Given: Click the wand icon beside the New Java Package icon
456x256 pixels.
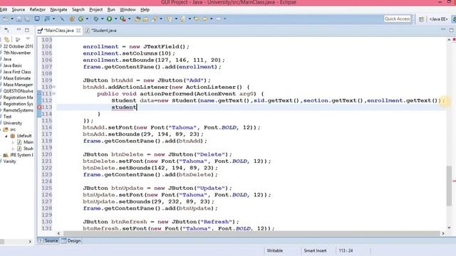Looking at the screenshot, I should tap(62, 19).
